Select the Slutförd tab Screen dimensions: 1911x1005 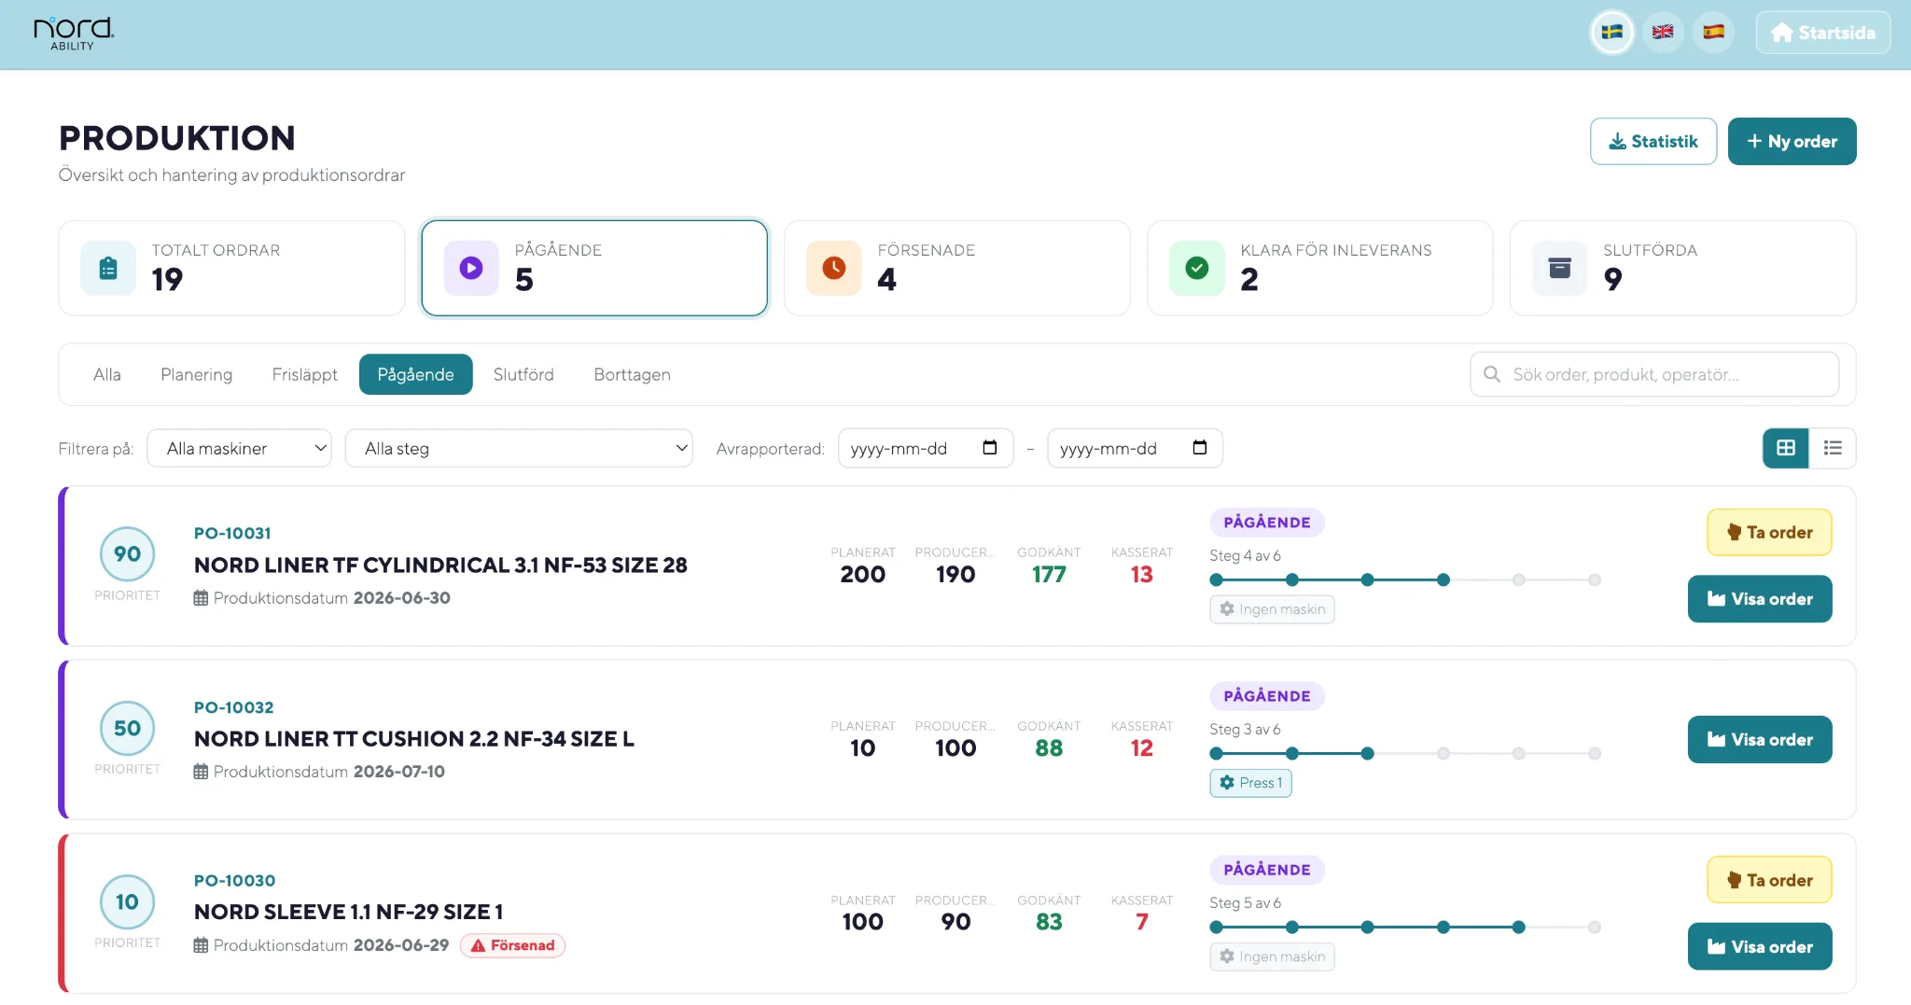[x=523, y=374]
